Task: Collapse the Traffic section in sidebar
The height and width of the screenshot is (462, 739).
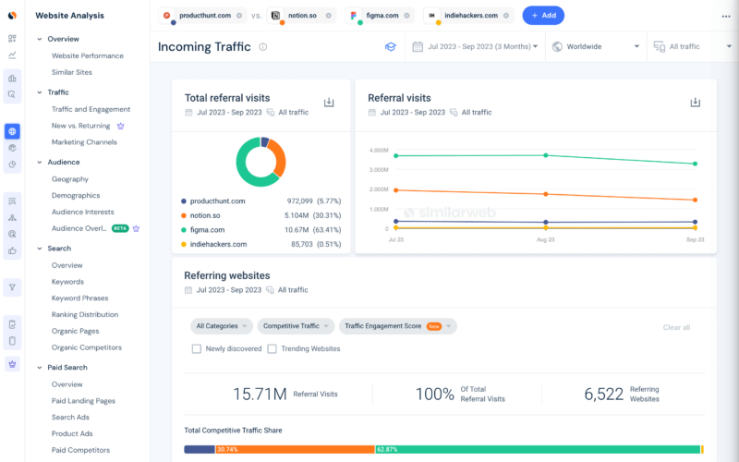Action: click(x=40, y=92)
